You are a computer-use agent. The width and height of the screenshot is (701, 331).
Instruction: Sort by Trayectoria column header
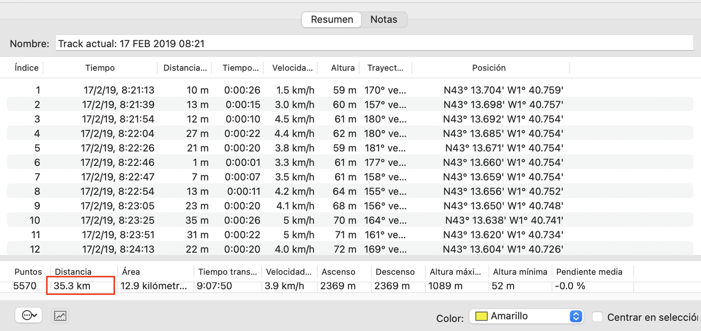tap(386, 68)
